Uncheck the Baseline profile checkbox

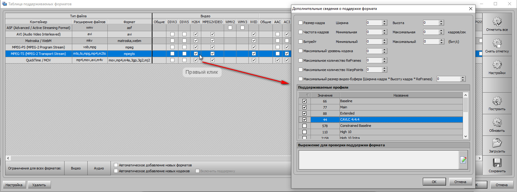304,101
